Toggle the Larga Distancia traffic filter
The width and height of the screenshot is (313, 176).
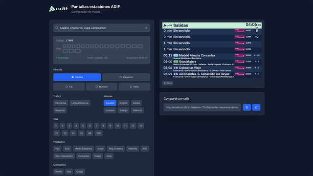[x=80, y=103]
